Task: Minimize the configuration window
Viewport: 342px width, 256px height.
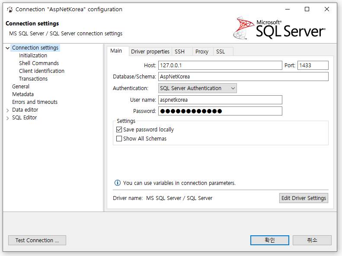Action: [x=288, y=9]
